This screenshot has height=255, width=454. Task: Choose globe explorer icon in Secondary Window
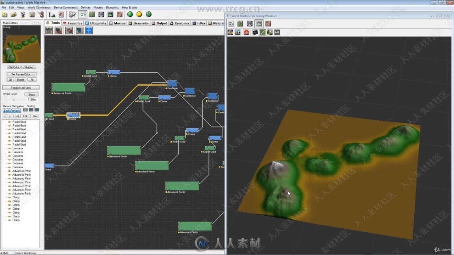(x=249, y=24)
